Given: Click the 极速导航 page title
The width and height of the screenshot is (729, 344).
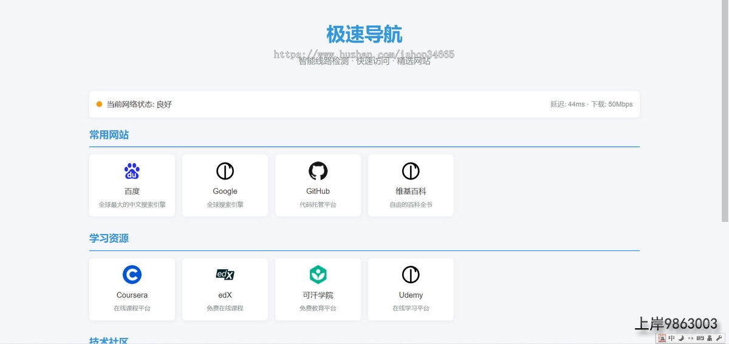Looking at the screenshot, I should (364, 35).
